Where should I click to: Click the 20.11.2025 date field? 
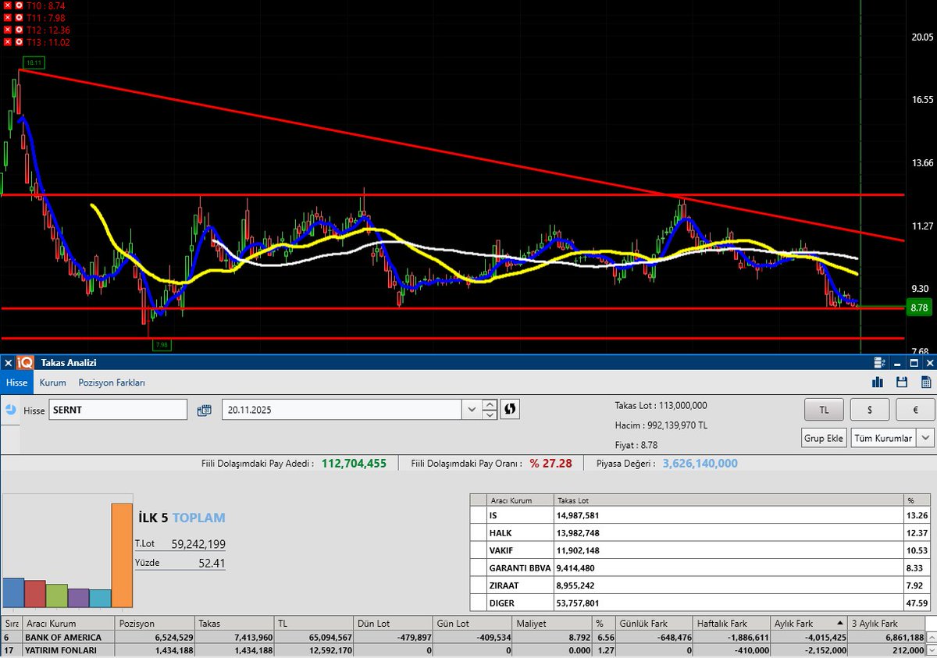point(342,410)
